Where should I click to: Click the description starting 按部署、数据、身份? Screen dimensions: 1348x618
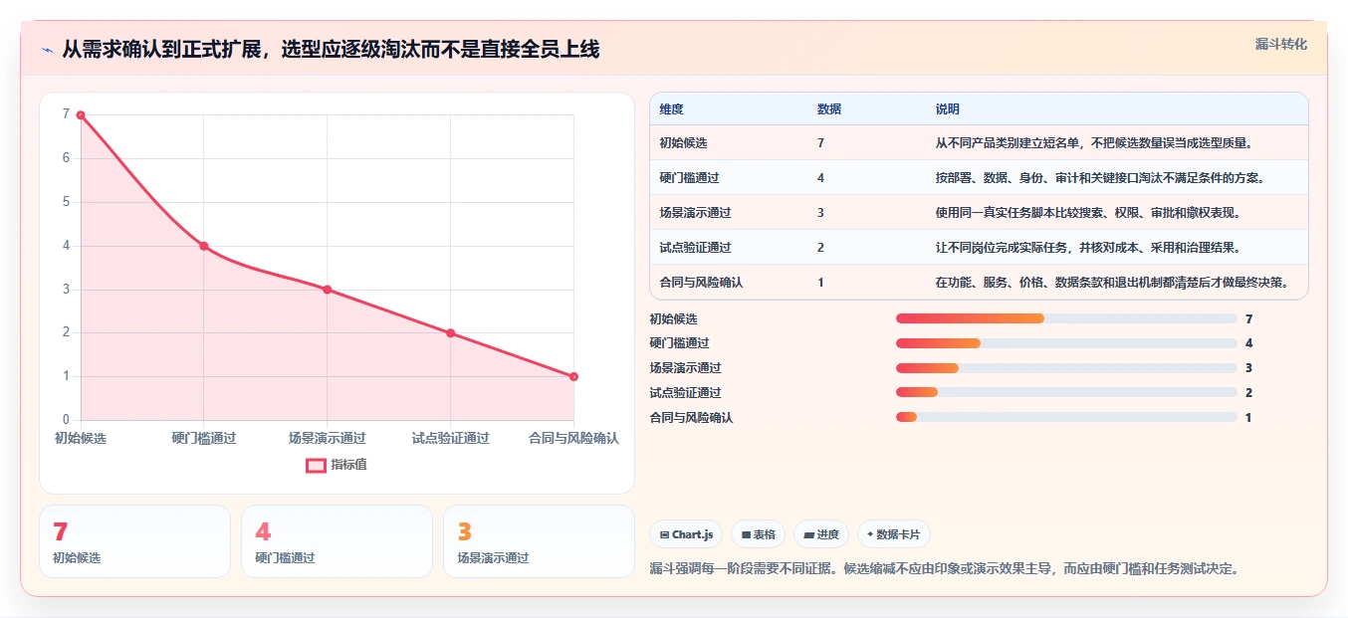(1100, 178)
